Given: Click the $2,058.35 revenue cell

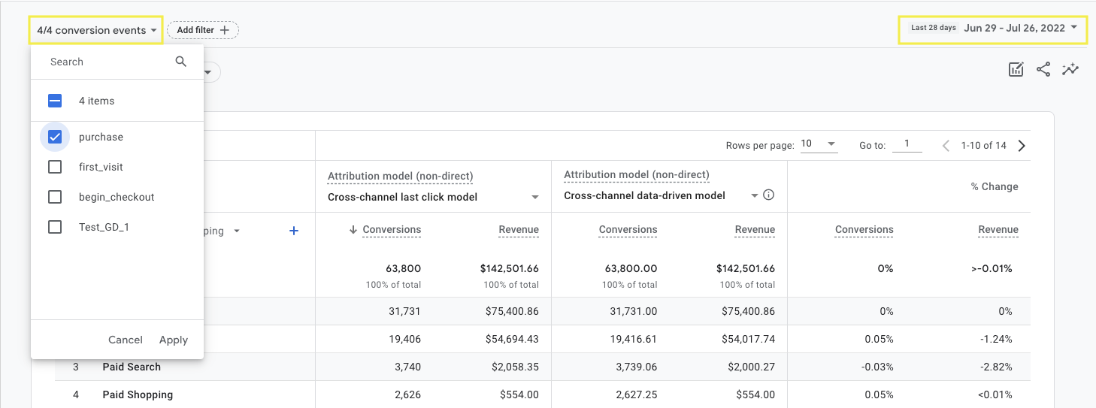Looking at the screenshot, I should click(x=516, y=367).
